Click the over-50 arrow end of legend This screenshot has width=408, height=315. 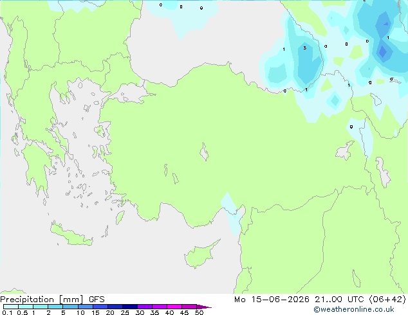click(x=204, y=307)
